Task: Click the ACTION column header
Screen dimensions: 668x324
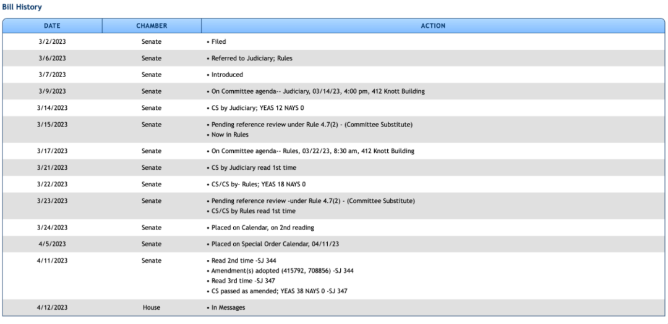Action: (x=434, y=25)
